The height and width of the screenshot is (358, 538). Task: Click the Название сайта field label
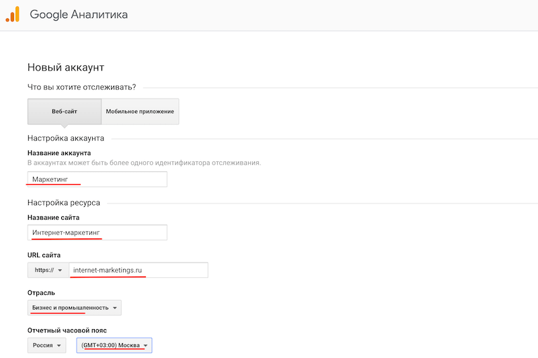click(53, 218)
